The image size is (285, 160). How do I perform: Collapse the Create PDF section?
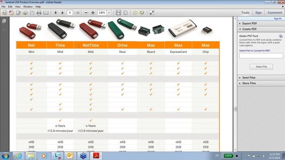pos(261,29)
